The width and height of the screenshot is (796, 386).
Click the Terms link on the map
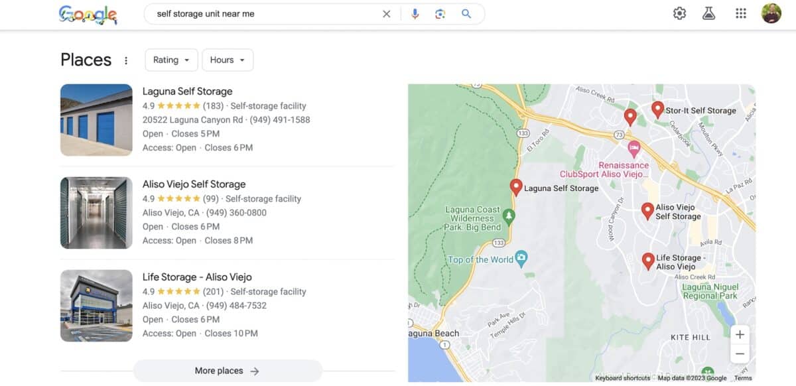tap(743, 377)
